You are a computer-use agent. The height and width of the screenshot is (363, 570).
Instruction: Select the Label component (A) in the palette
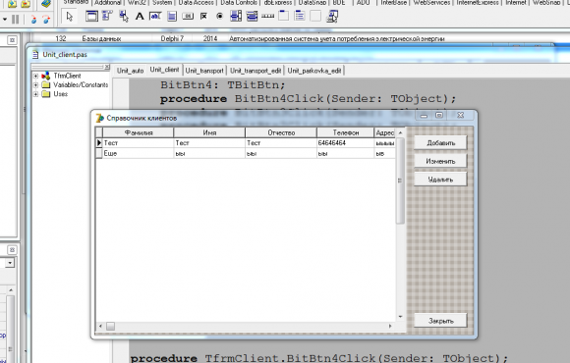[x=140, y=17]
